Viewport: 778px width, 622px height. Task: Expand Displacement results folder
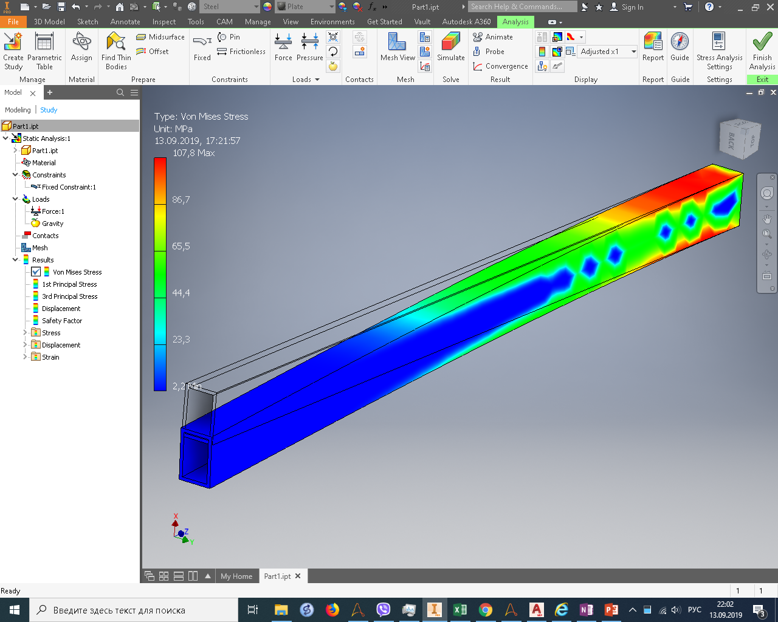tap(25, 345)
